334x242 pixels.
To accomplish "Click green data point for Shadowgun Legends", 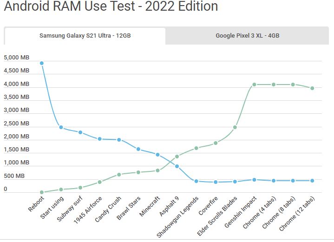I will click(x=196, y=148).
